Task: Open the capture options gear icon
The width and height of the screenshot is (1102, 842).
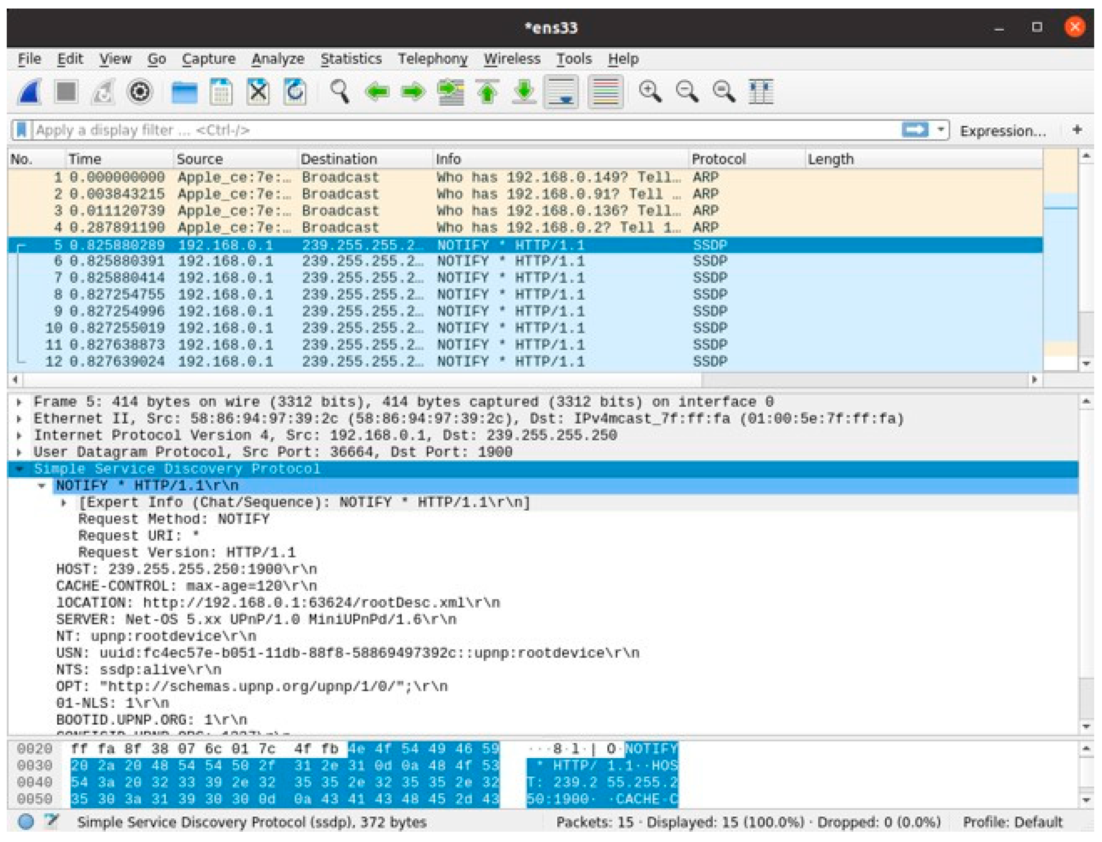Action: [139, 92]
